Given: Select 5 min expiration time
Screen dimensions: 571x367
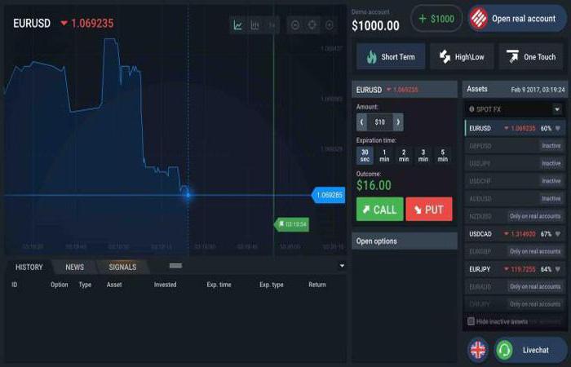Looking at the screenshot, I should (x=442, y=156).
